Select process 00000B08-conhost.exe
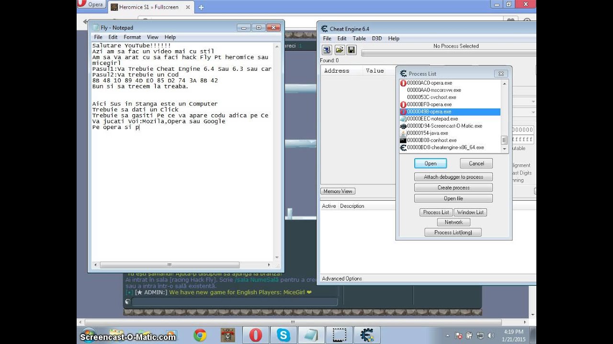The height and width of the screenshot is (344, 613). pyautogui.click(x=450, y=140)
